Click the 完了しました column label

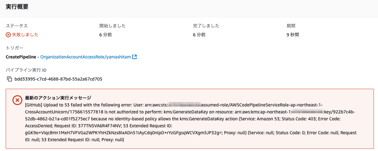point(206,26)
